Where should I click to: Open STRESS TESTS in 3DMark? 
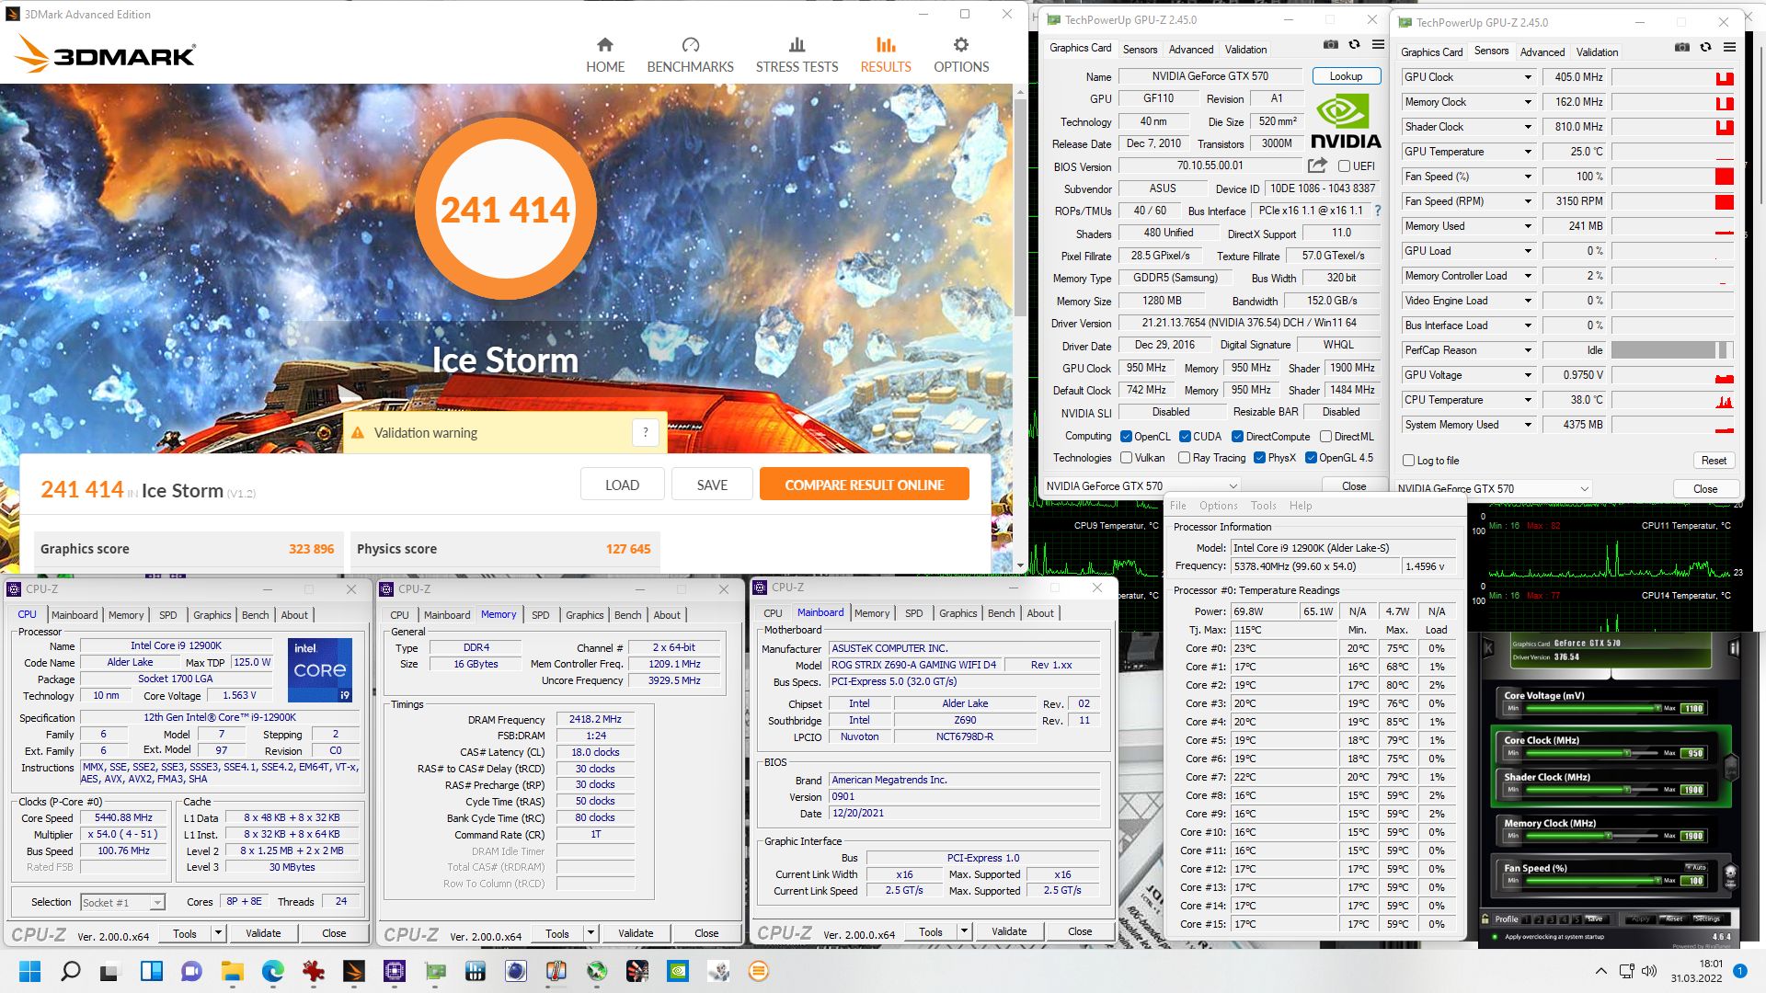tap(797, 55)
